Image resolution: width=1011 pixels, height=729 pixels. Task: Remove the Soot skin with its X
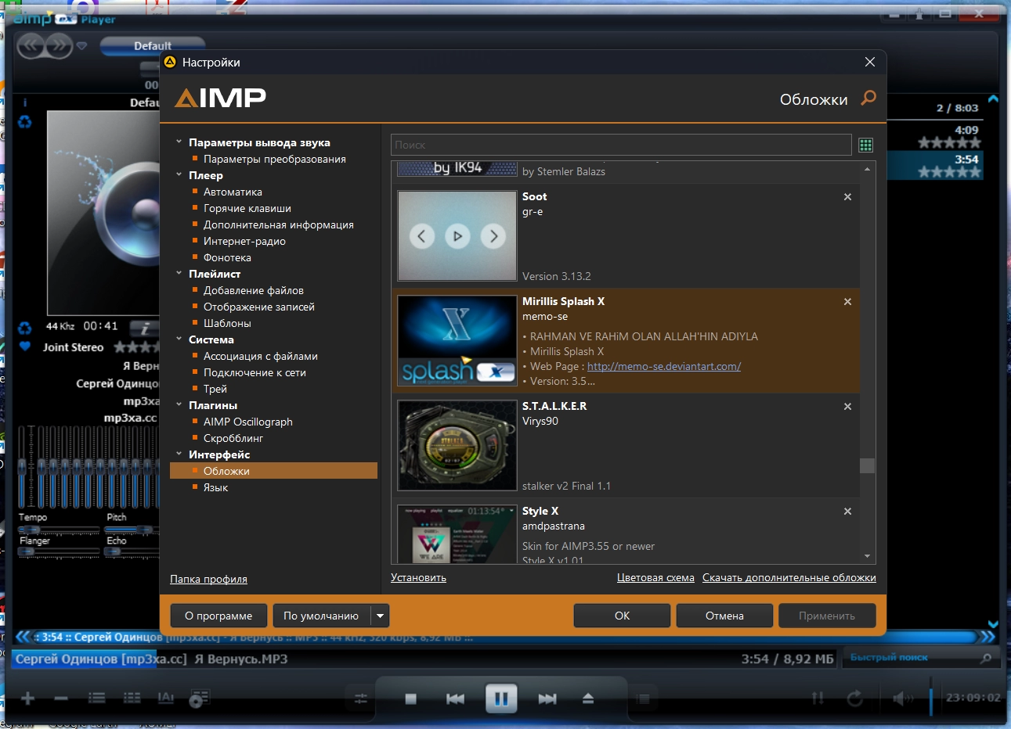[x=847, y=197]
